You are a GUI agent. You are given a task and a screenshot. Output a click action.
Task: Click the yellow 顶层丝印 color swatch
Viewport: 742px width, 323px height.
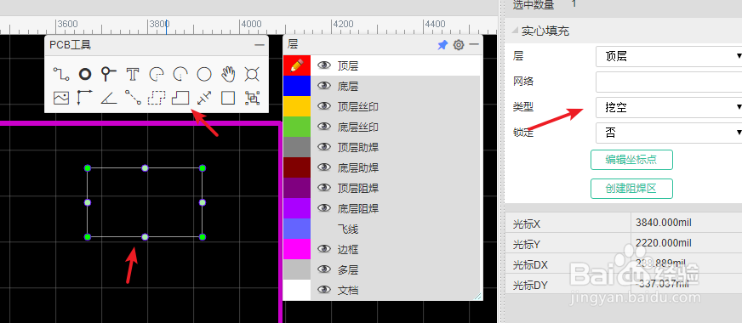click(297, 106)
